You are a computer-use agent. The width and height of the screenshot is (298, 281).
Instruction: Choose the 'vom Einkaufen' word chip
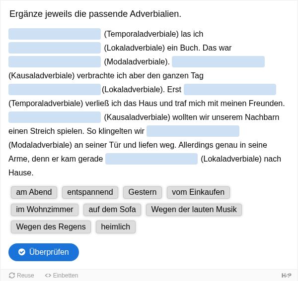tap(198, 192)
